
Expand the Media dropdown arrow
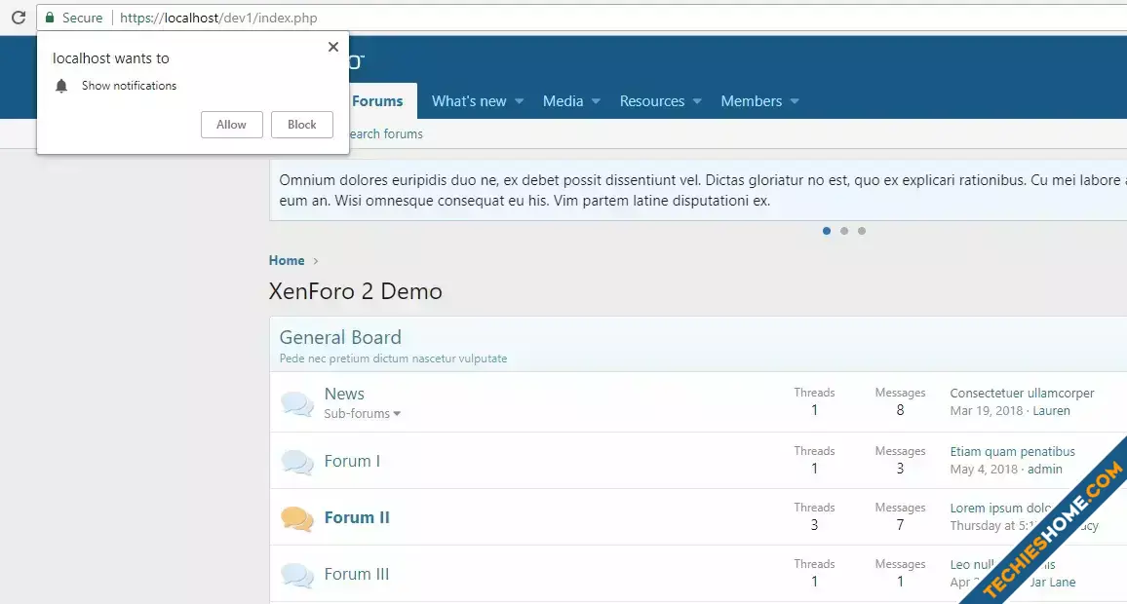[596, 101]
